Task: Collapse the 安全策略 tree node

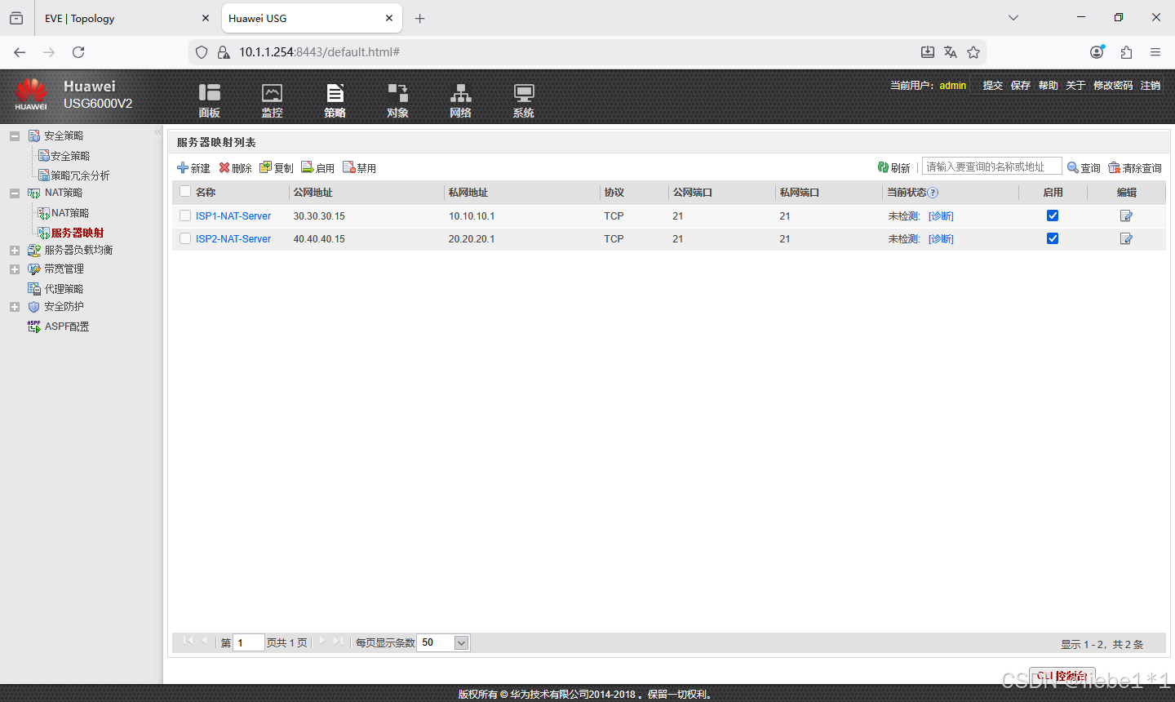Action: (15, 136)
